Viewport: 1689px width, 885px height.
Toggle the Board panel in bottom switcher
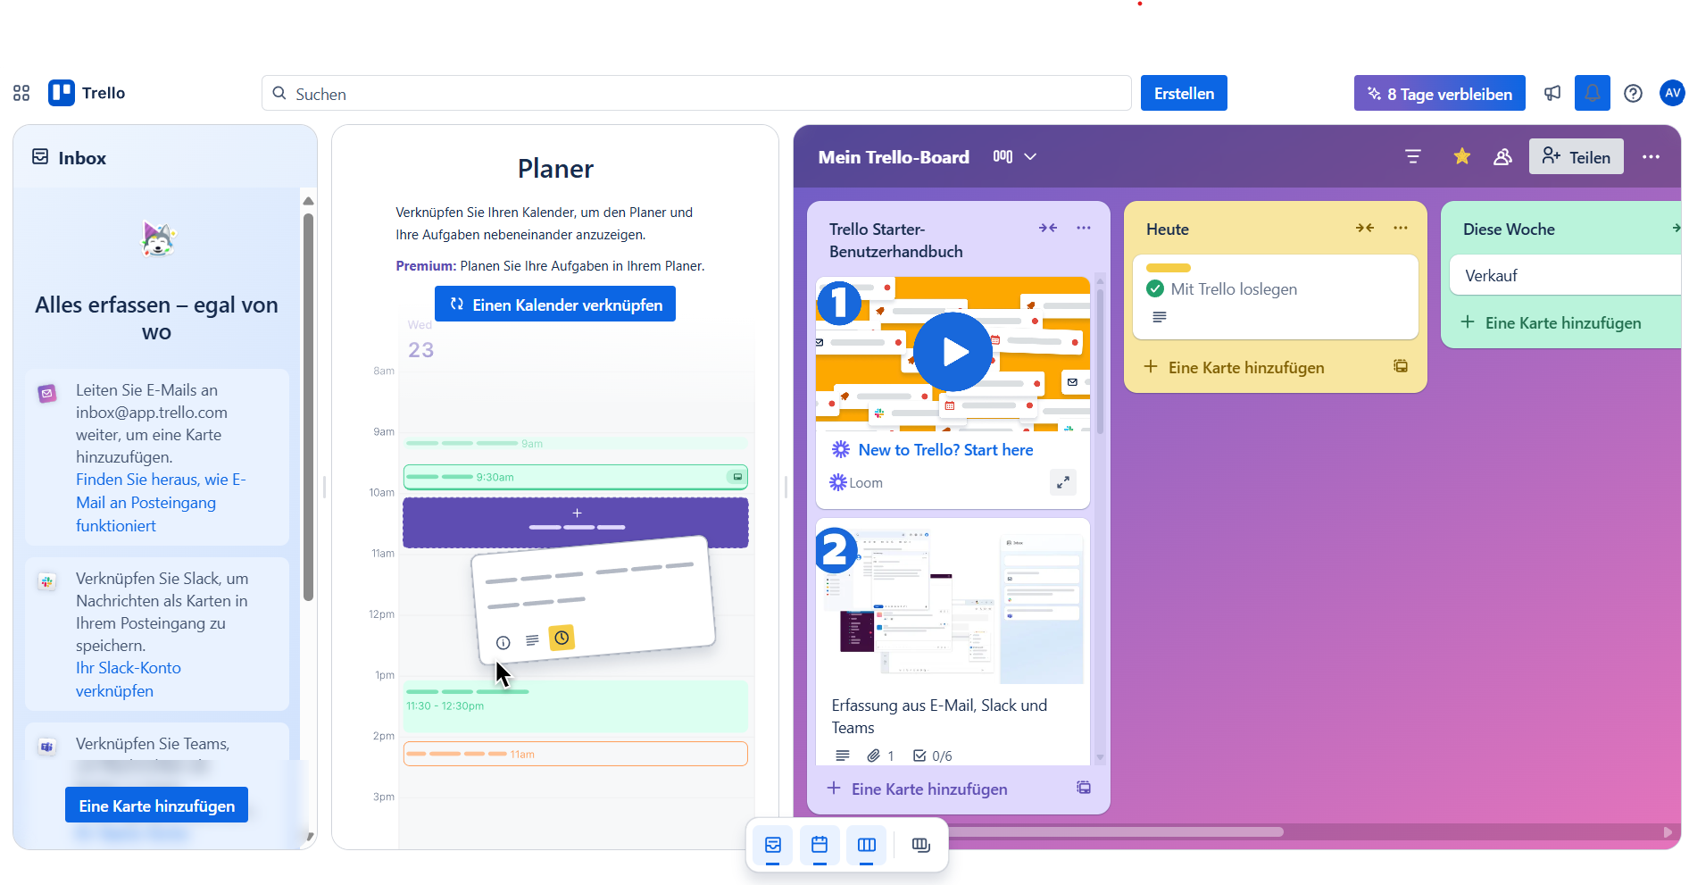867,845
